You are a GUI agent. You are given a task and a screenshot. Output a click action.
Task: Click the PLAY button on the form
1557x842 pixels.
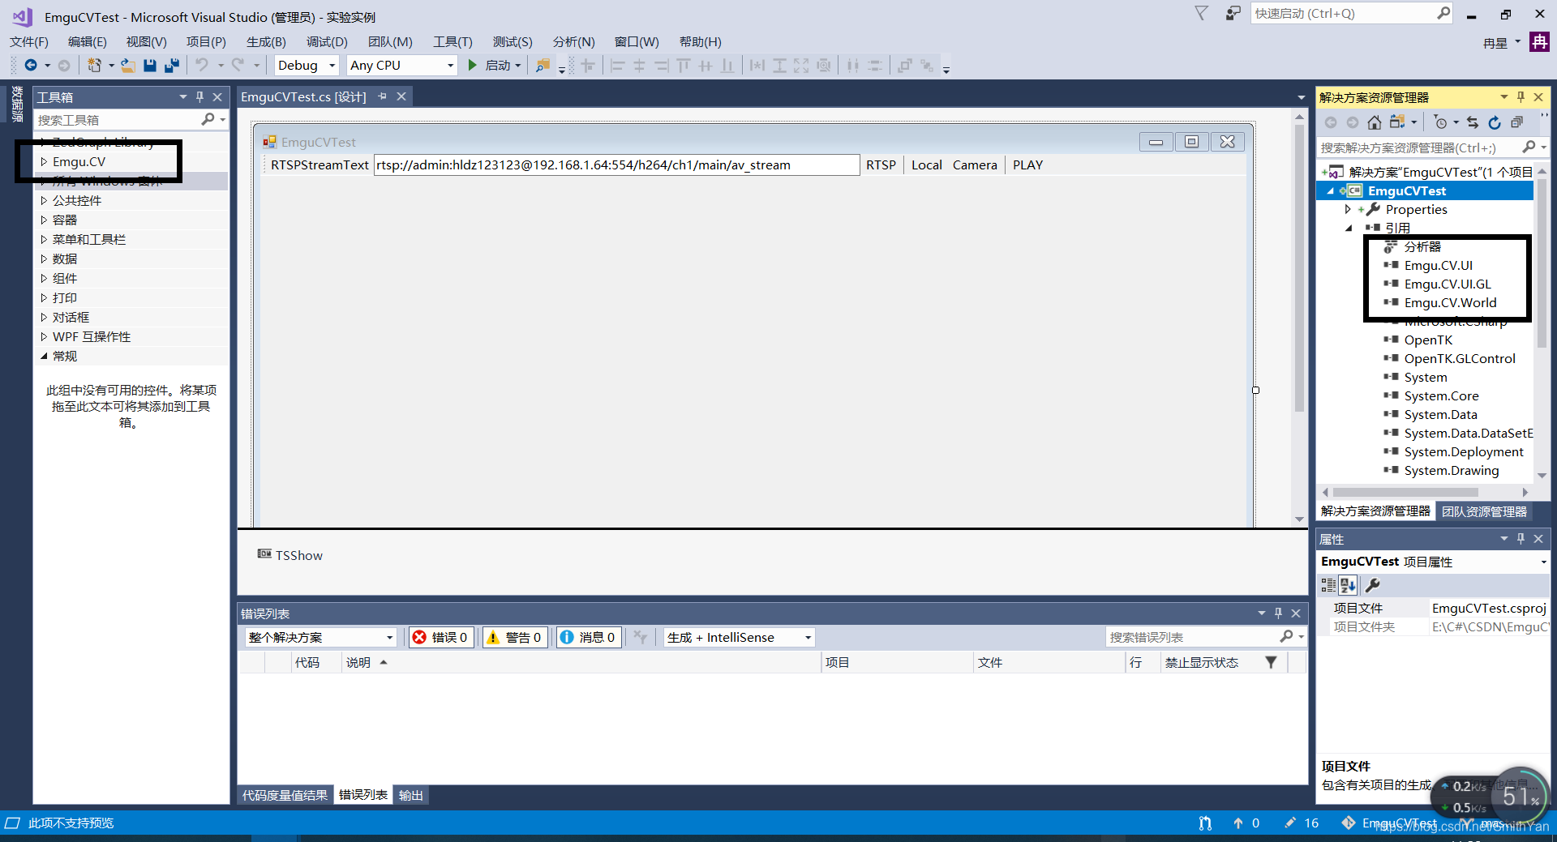[1027, 165]
